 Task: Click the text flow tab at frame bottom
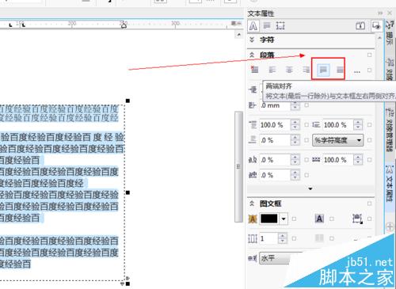click(x=123, y=284)
